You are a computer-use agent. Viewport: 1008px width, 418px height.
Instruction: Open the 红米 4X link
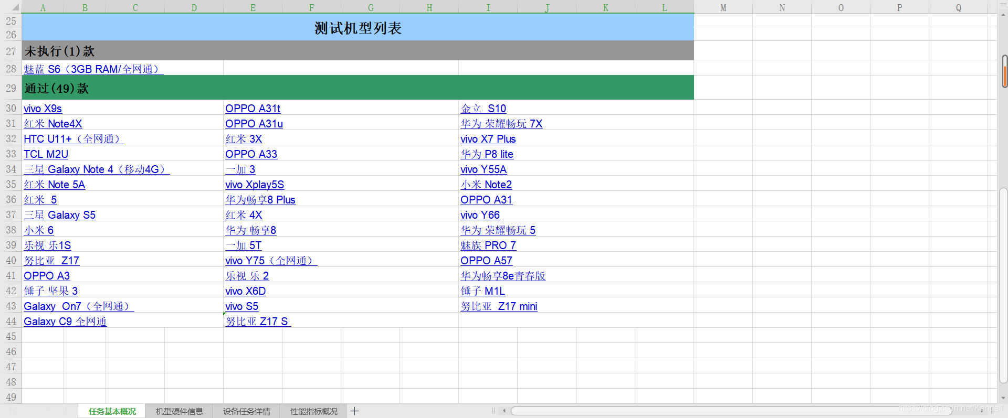click(244, 215)
